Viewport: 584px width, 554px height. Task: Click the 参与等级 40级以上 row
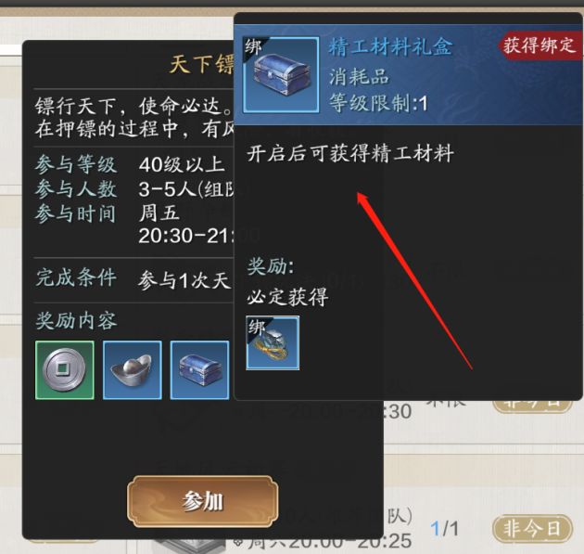130,164
